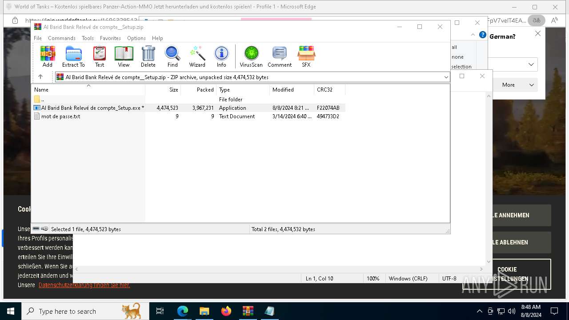Screen dimensions: 569x320
Task: Click the CRC32 value 494733D2
Action: point(328,116)
